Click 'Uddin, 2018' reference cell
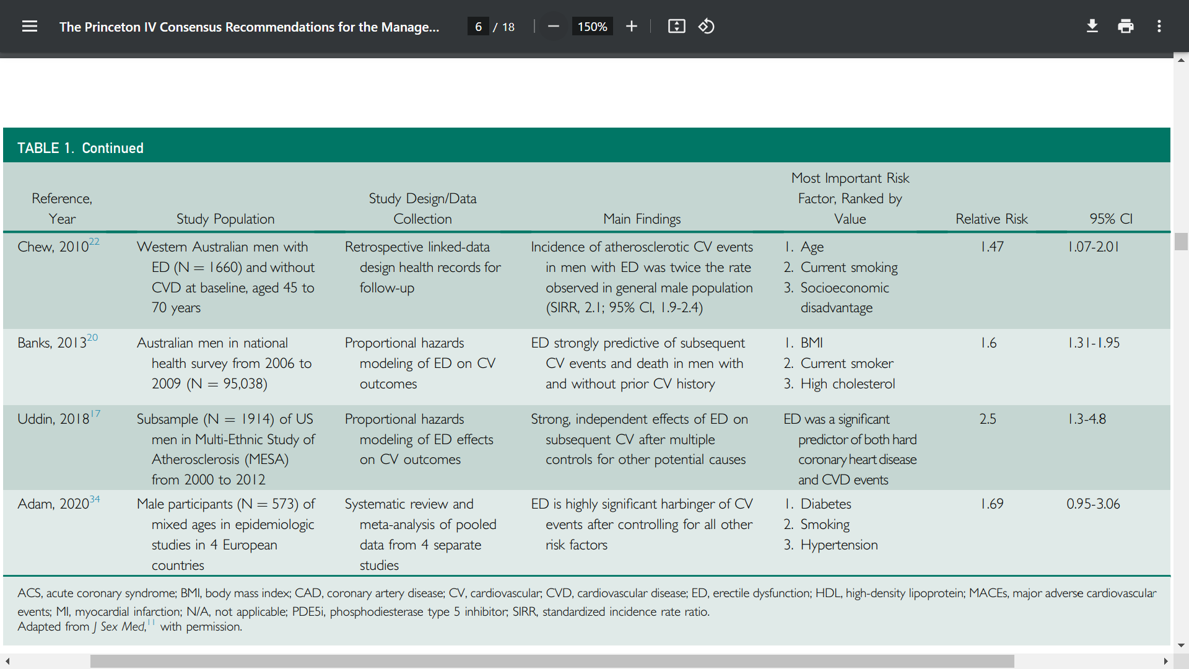The image size is (1189, 669). (x=54, y=419)
